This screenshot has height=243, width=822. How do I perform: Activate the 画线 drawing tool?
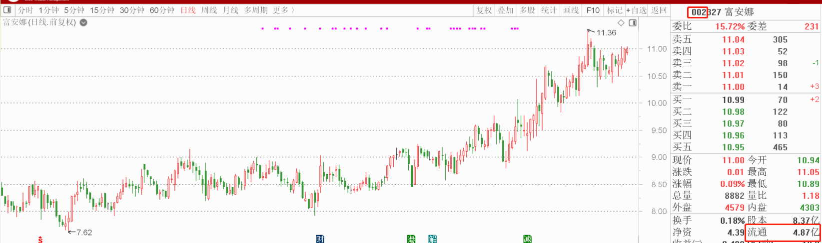tap(571, 10)
